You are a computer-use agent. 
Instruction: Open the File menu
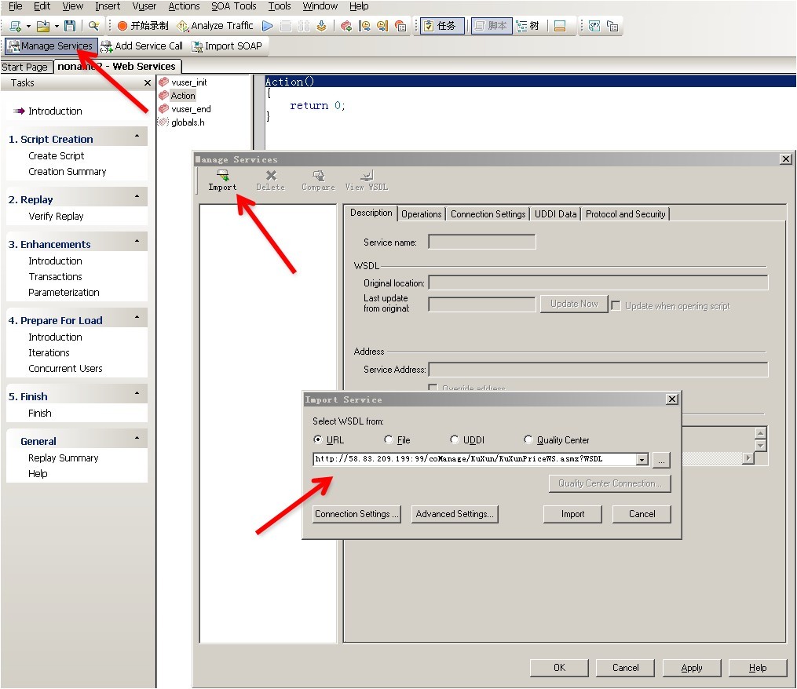pyautogui.click(x=15, y=6)
